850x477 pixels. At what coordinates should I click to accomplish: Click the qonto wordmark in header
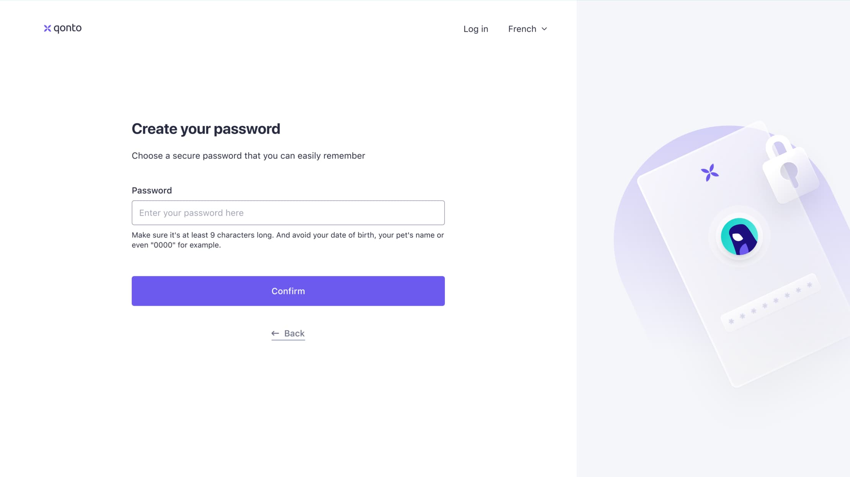[67, 28]
